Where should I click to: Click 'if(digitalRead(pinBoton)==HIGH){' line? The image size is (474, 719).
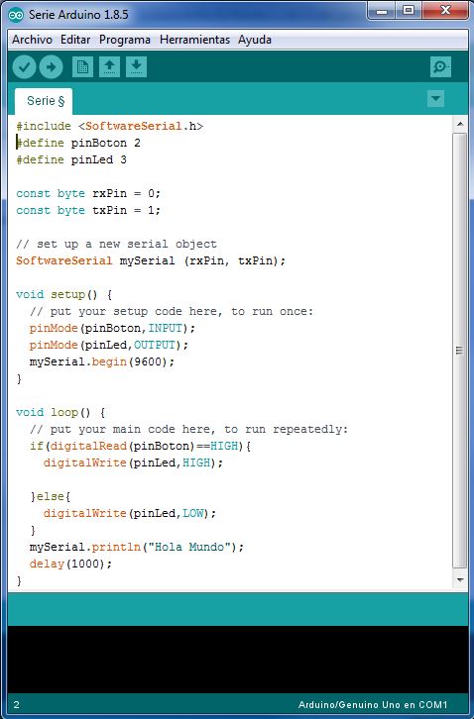tap(140, 447)
